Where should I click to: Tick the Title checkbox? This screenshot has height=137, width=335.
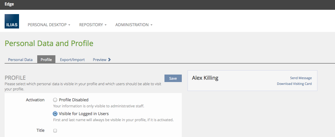55,131
